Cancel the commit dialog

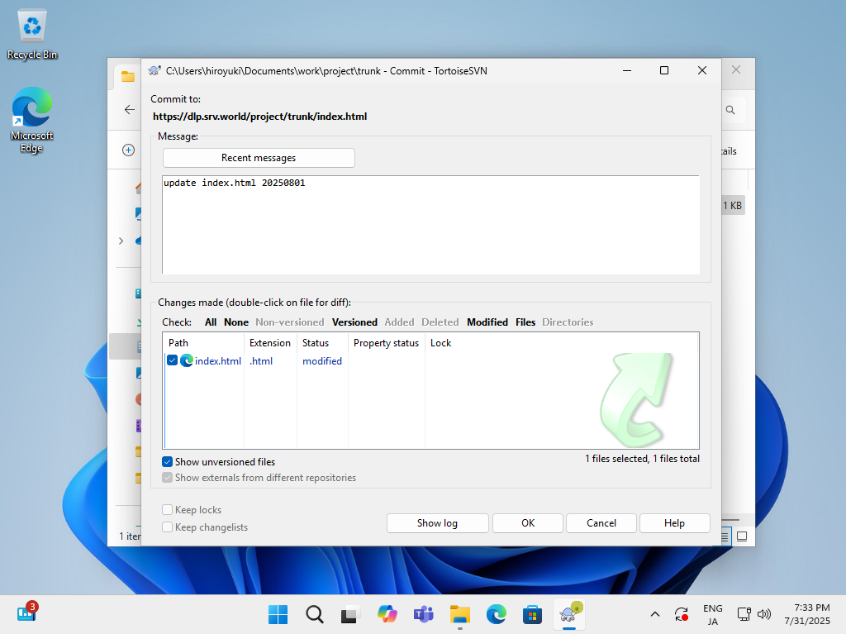(x=601, y=522)
